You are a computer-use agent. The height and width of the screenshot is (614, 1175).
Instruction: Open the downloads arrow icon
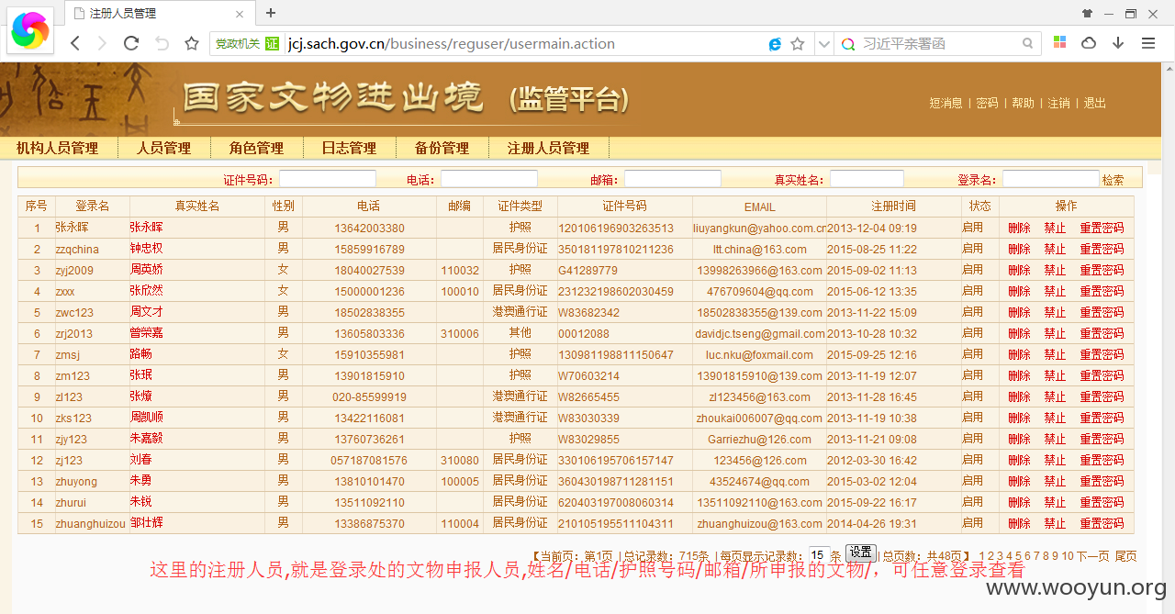1118,43
